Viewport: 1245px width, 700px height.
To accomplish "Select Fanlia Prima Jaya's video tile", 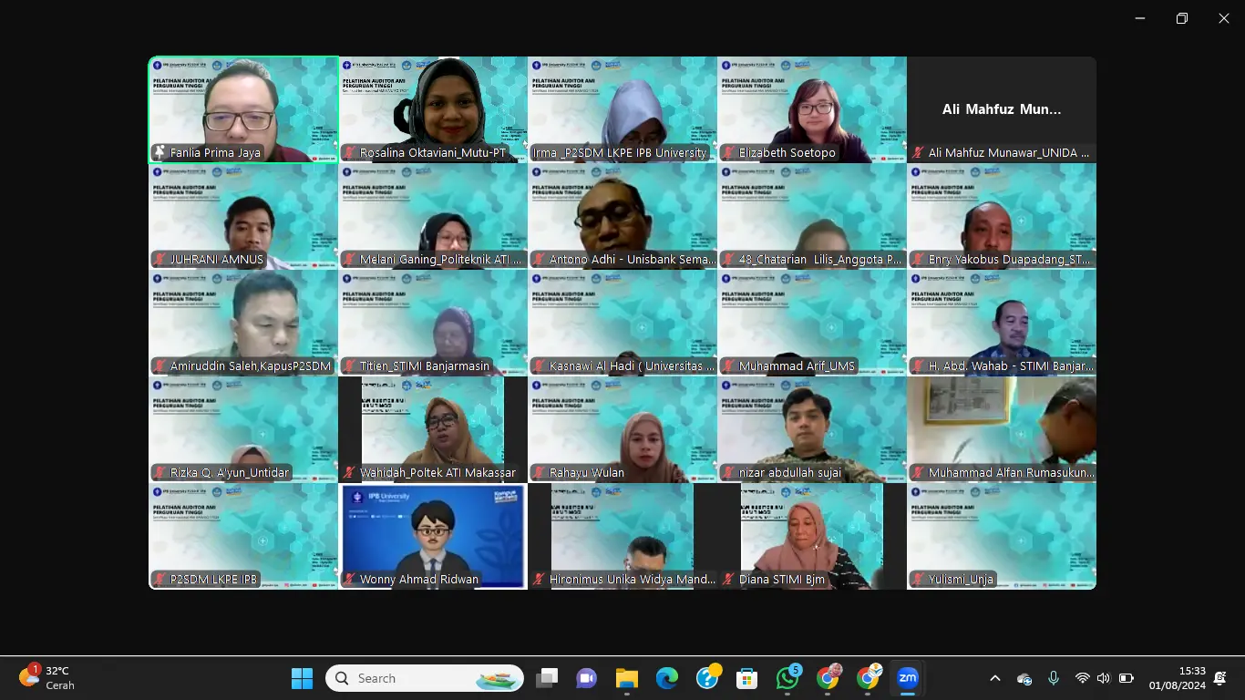I will [243, 109].
